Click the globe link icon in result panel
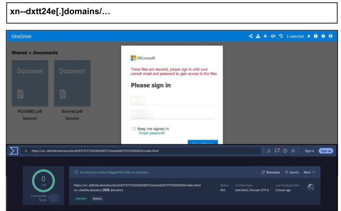This screenshot has width=341, height=211. point(311,187)
